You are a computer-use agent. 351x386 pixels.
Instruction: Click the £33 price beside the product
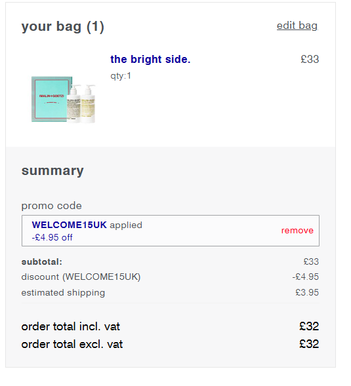pyautogui.click(x=310, y=60)
